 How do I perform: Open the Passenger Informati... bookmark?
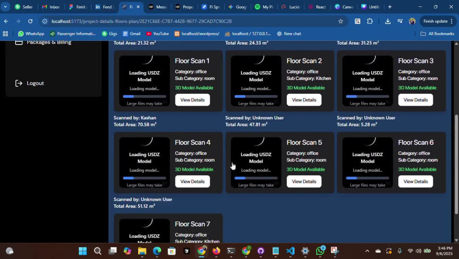[x=73, y=34]
